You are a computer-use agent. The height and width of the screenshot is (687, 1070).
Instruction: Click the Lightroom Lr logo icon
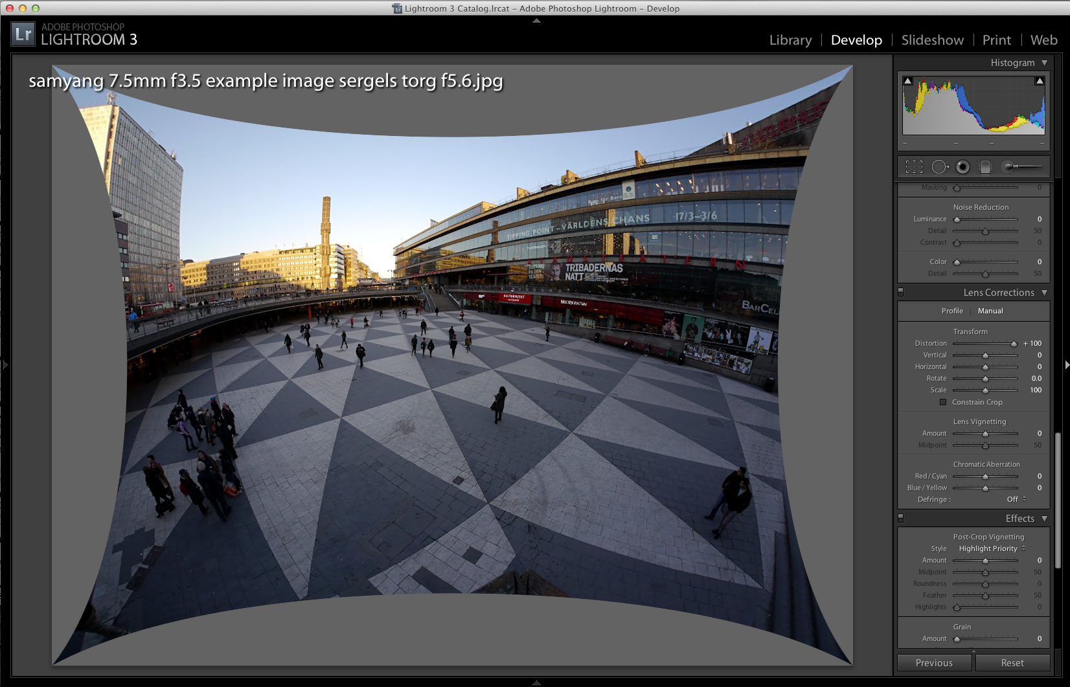click(23, 34)
